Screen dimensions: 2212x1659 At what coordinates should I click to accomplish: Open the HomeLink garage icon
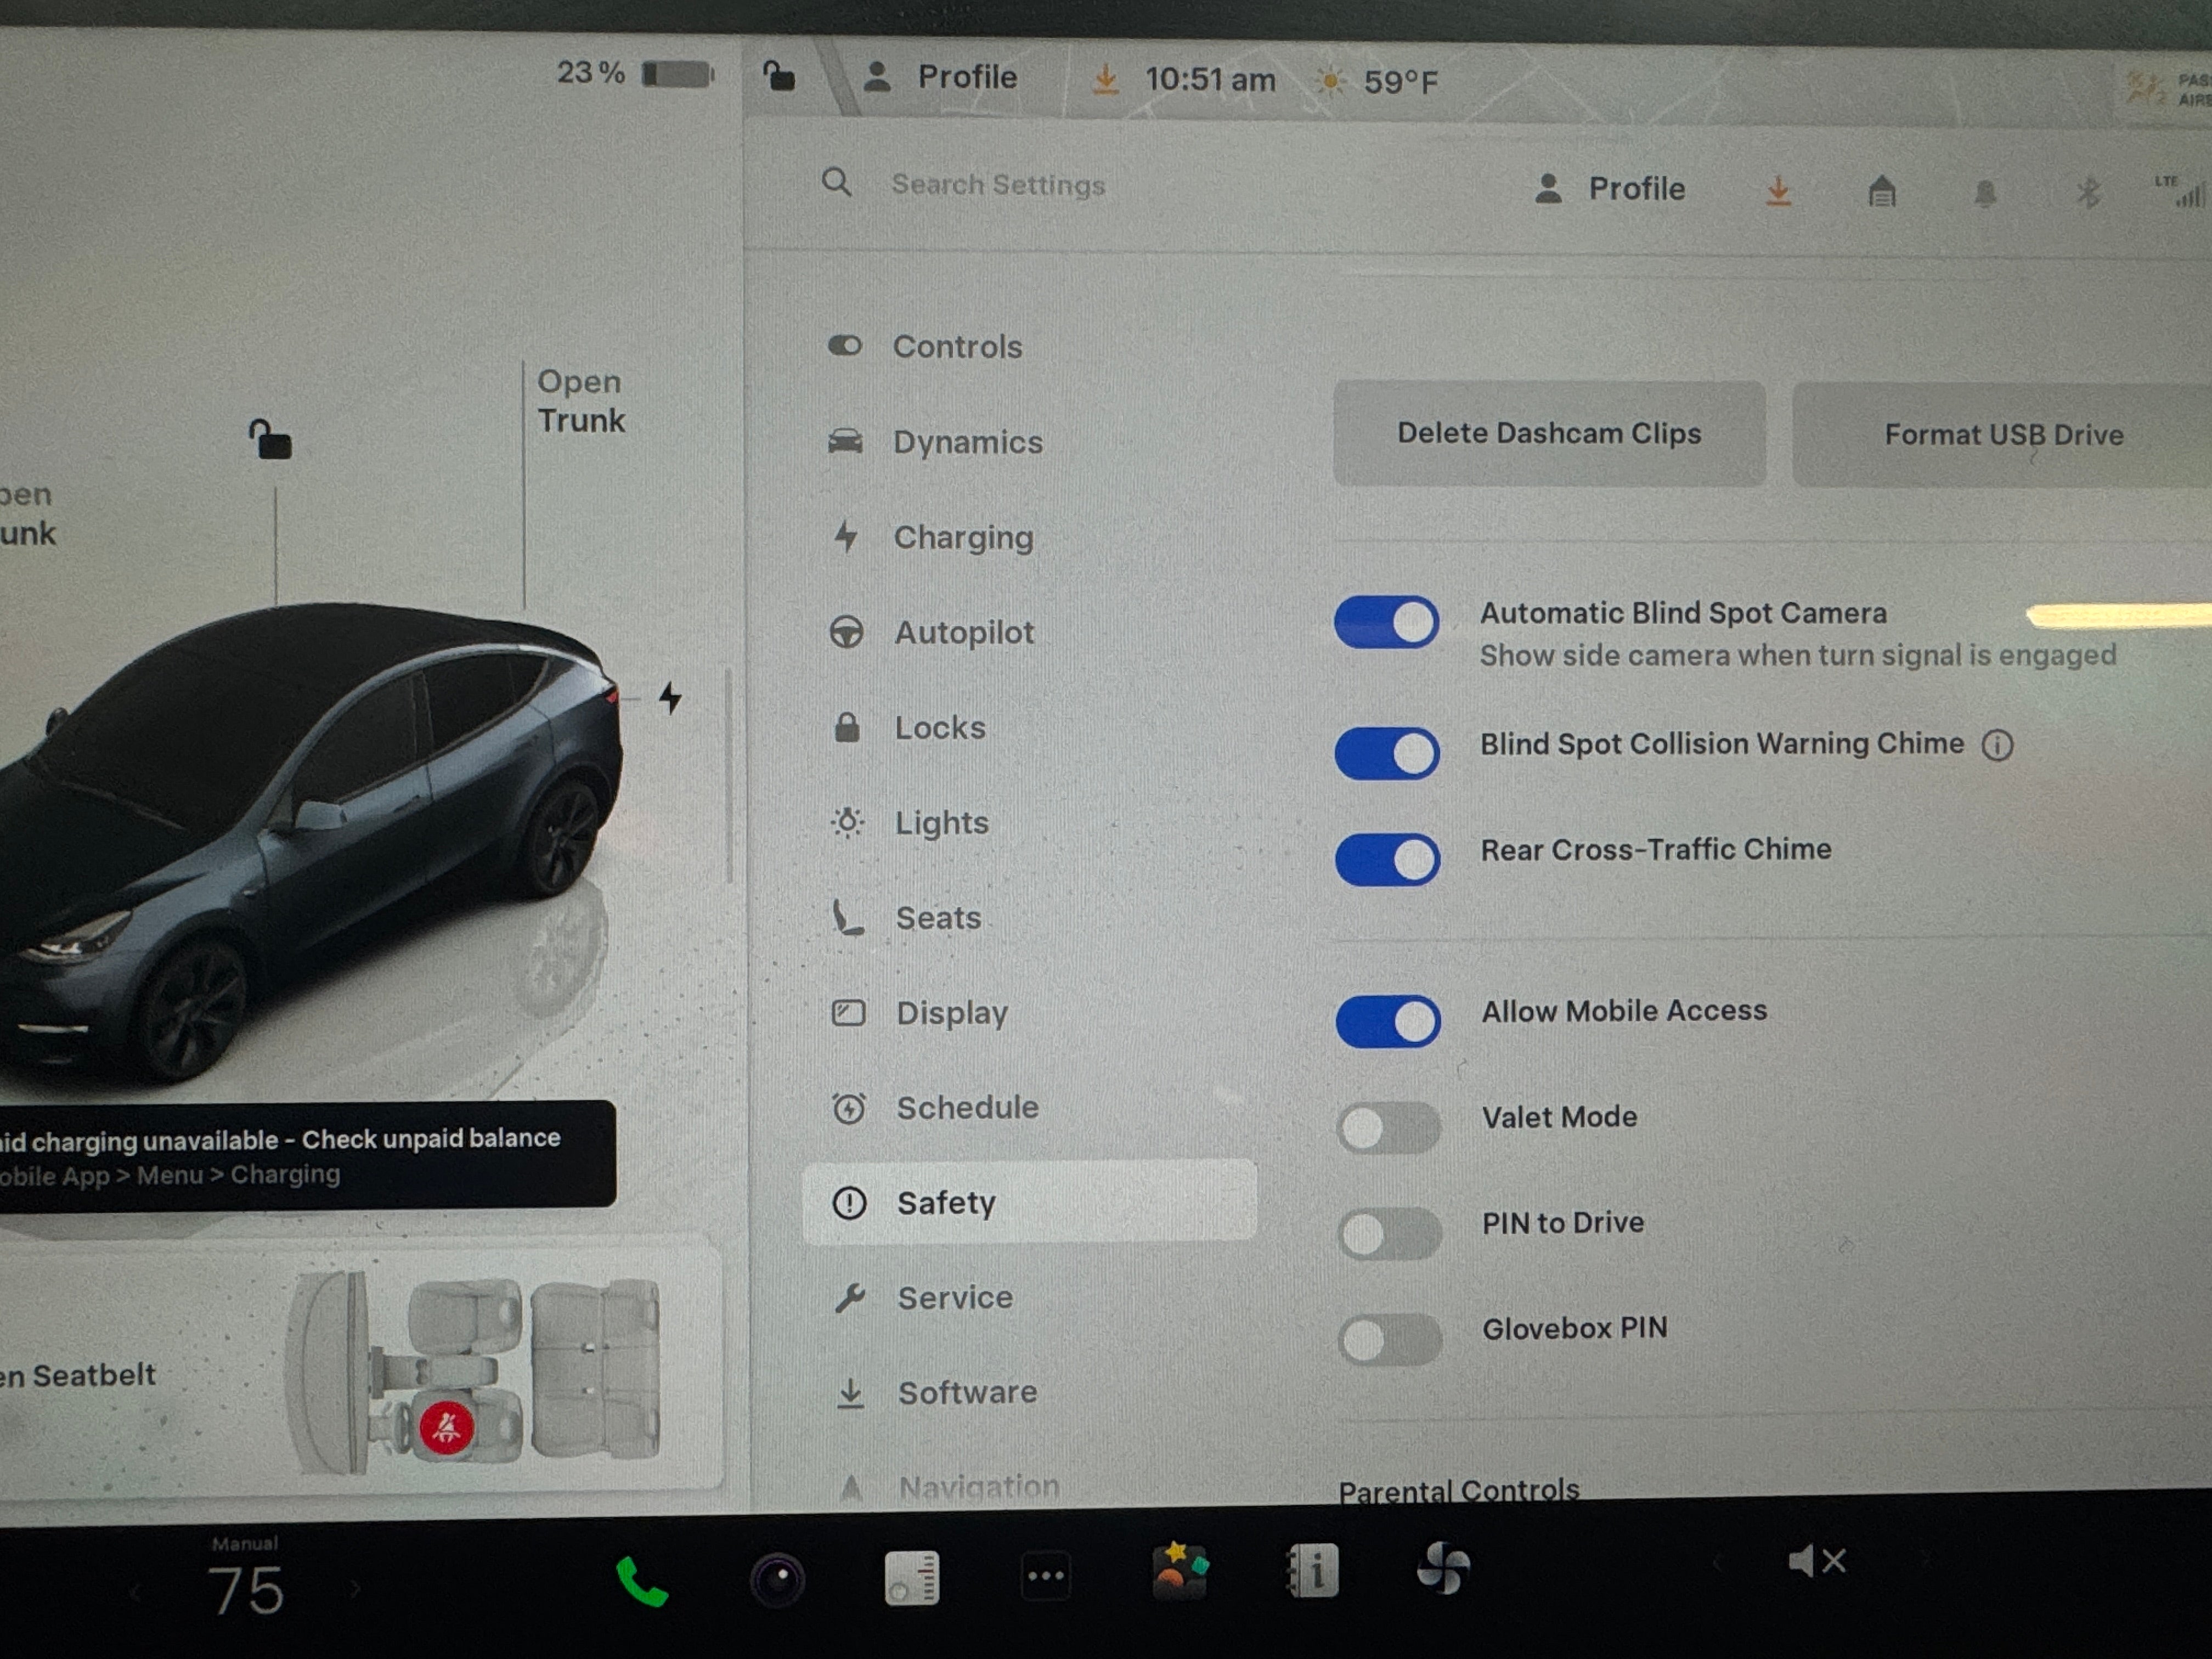coord(1882,190)
